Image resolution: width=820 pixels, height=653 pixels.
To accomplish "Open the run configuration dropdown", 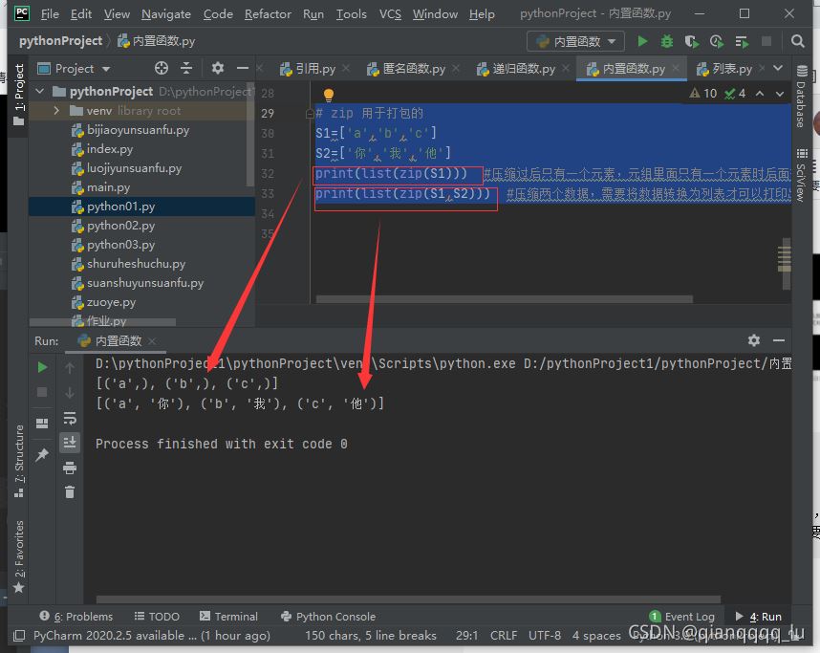I will coord(576,41).
